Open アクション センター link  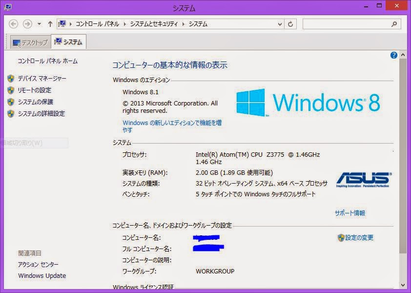(38, 265)
